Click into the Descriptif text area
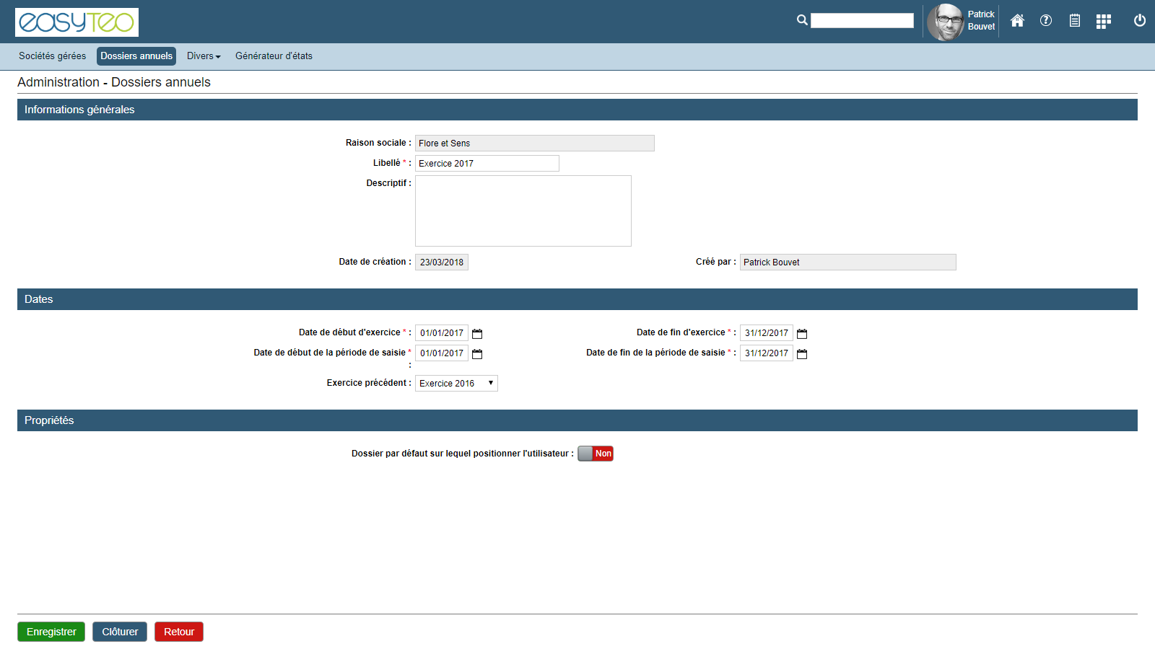The width and height of the screenshot is (1155, 649). [523, 211]
